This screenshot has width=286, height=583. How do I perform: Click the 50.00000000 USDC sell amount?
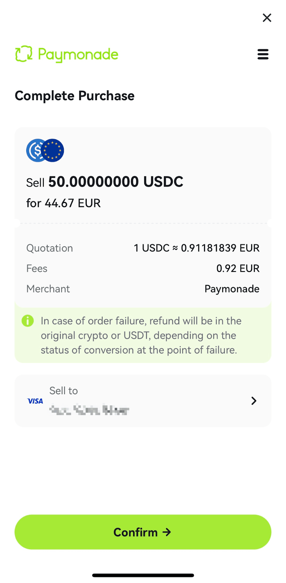[x=115, y=182]
